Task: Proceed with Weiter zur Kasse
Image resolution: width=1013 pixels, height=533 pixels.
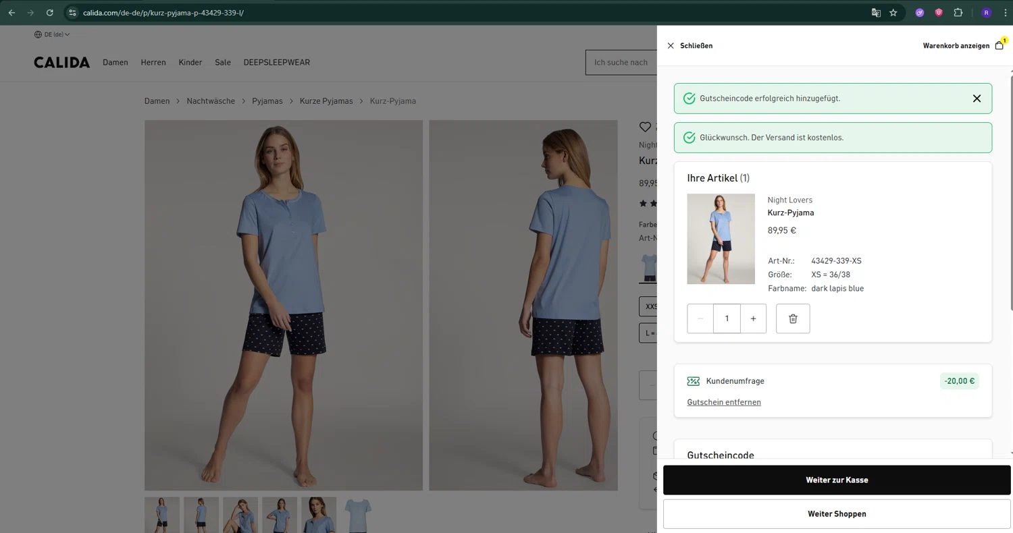Action: coord(837,480)
